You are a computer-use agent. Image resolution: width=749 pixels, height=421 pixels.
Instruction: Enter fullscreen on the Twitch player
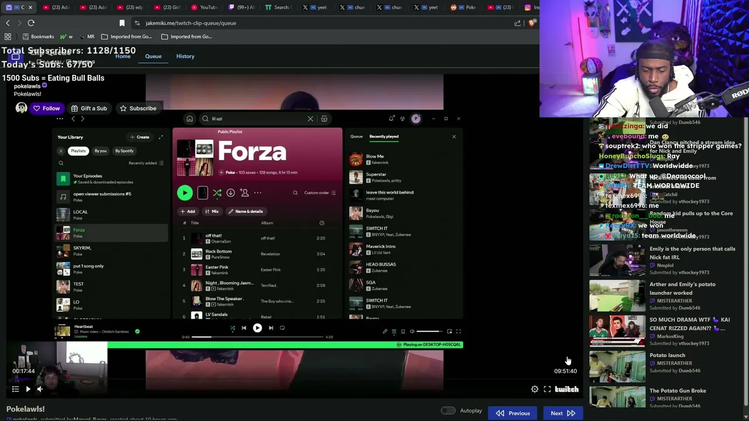click(x=547, y=389)
